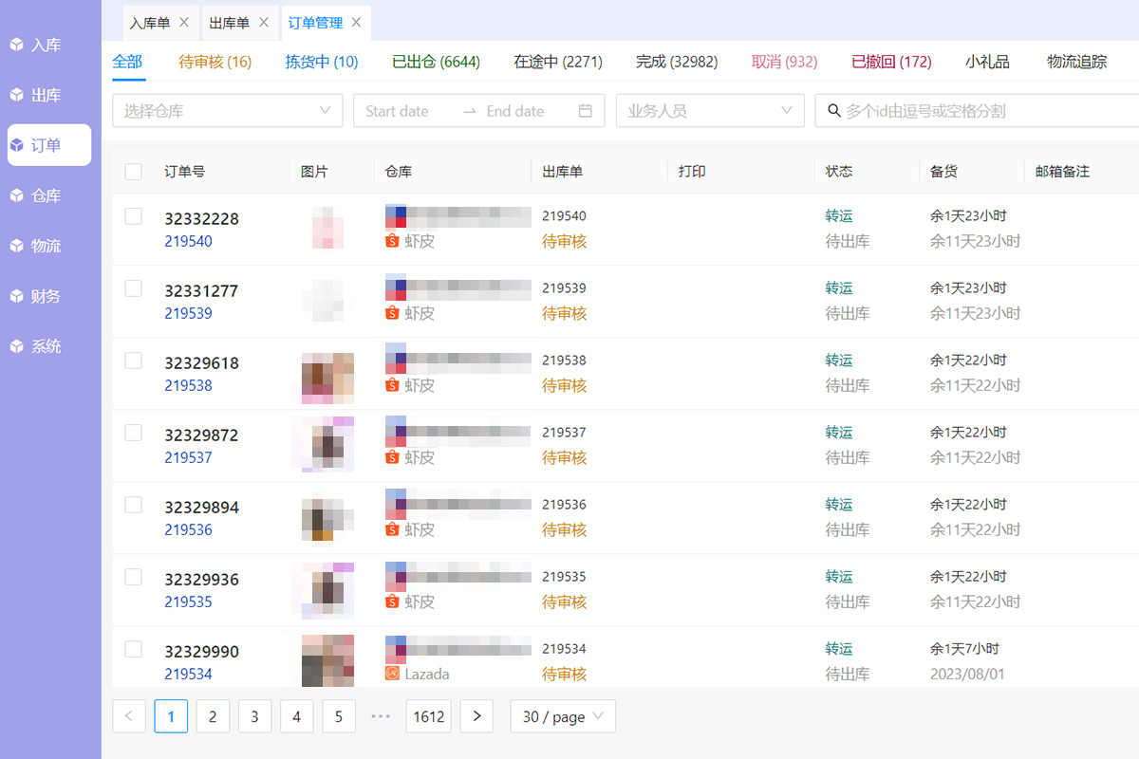Change the 30 / page size selector
1139x759 pixels.
click(x=562, y=716)
